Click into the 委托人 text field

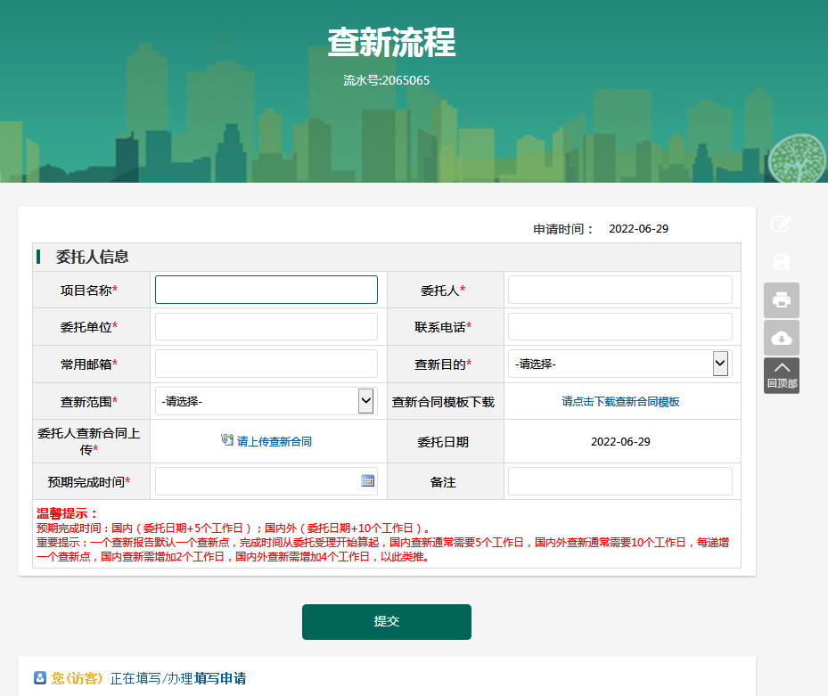coord(619,290)
